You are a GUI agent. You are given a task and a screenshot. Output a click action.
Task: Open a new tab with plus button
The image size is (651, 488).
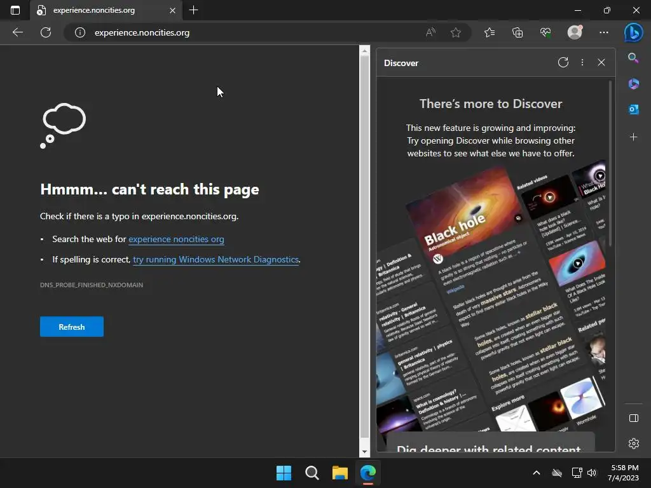tap(193, 10)
